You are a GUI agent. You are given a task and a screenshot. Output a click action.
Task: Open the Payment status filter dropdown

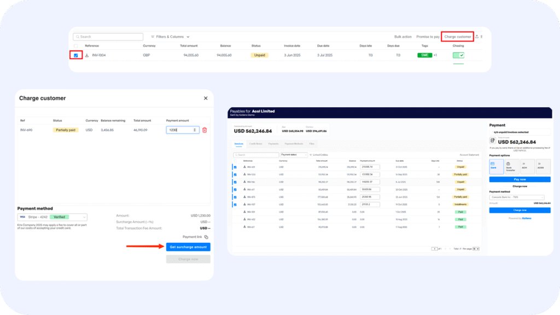pyautogui.click(x=294, y=155)
